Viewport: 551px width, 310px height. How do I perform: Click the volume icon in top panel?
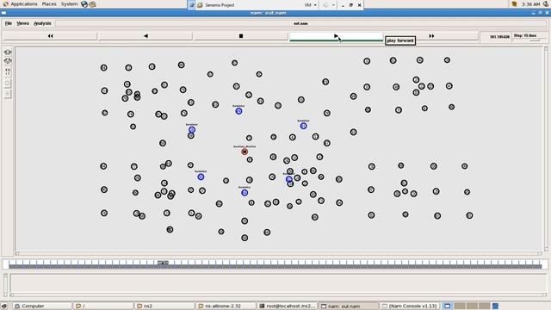pyautogui.click(x=547, y=3)
